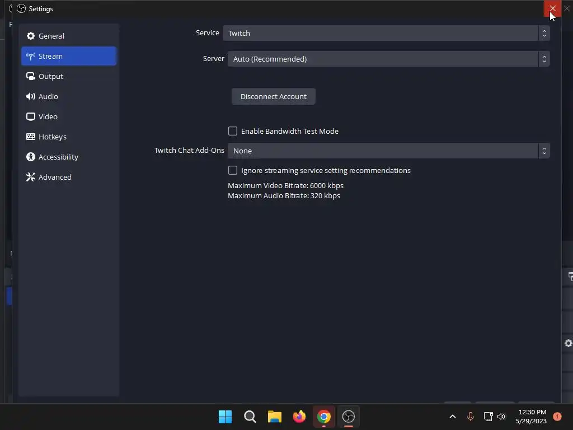Switch to Google Chrome in taskbar
Image resolution: width=573 pixels, height=430 pixels.
tap(324, 417)
